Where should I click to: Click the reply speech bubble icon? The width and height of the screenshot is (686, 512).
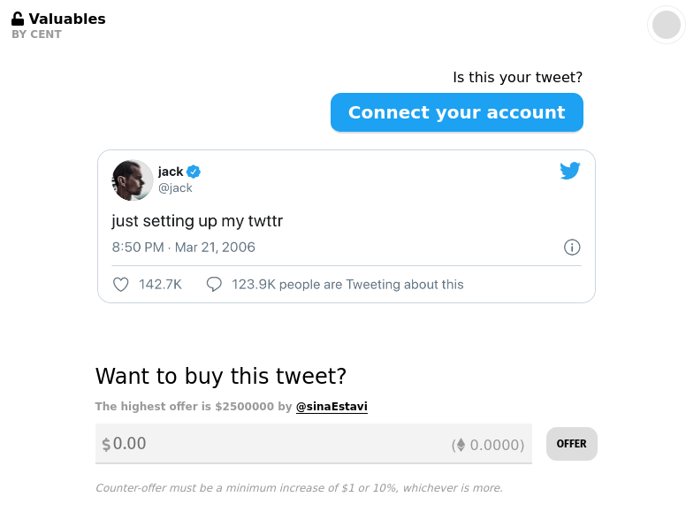[x=213, y=285]
